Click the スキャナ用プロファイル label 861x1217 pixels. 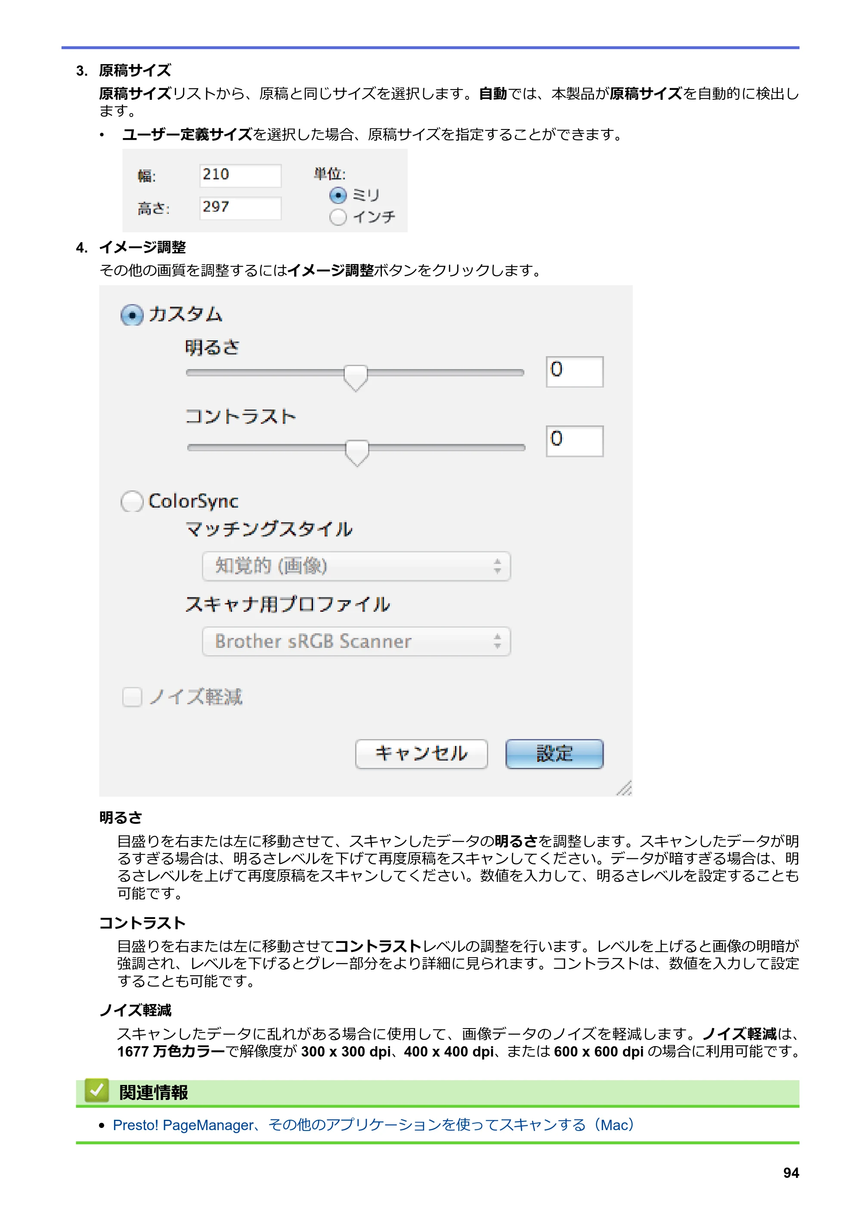tap(287, 604)
